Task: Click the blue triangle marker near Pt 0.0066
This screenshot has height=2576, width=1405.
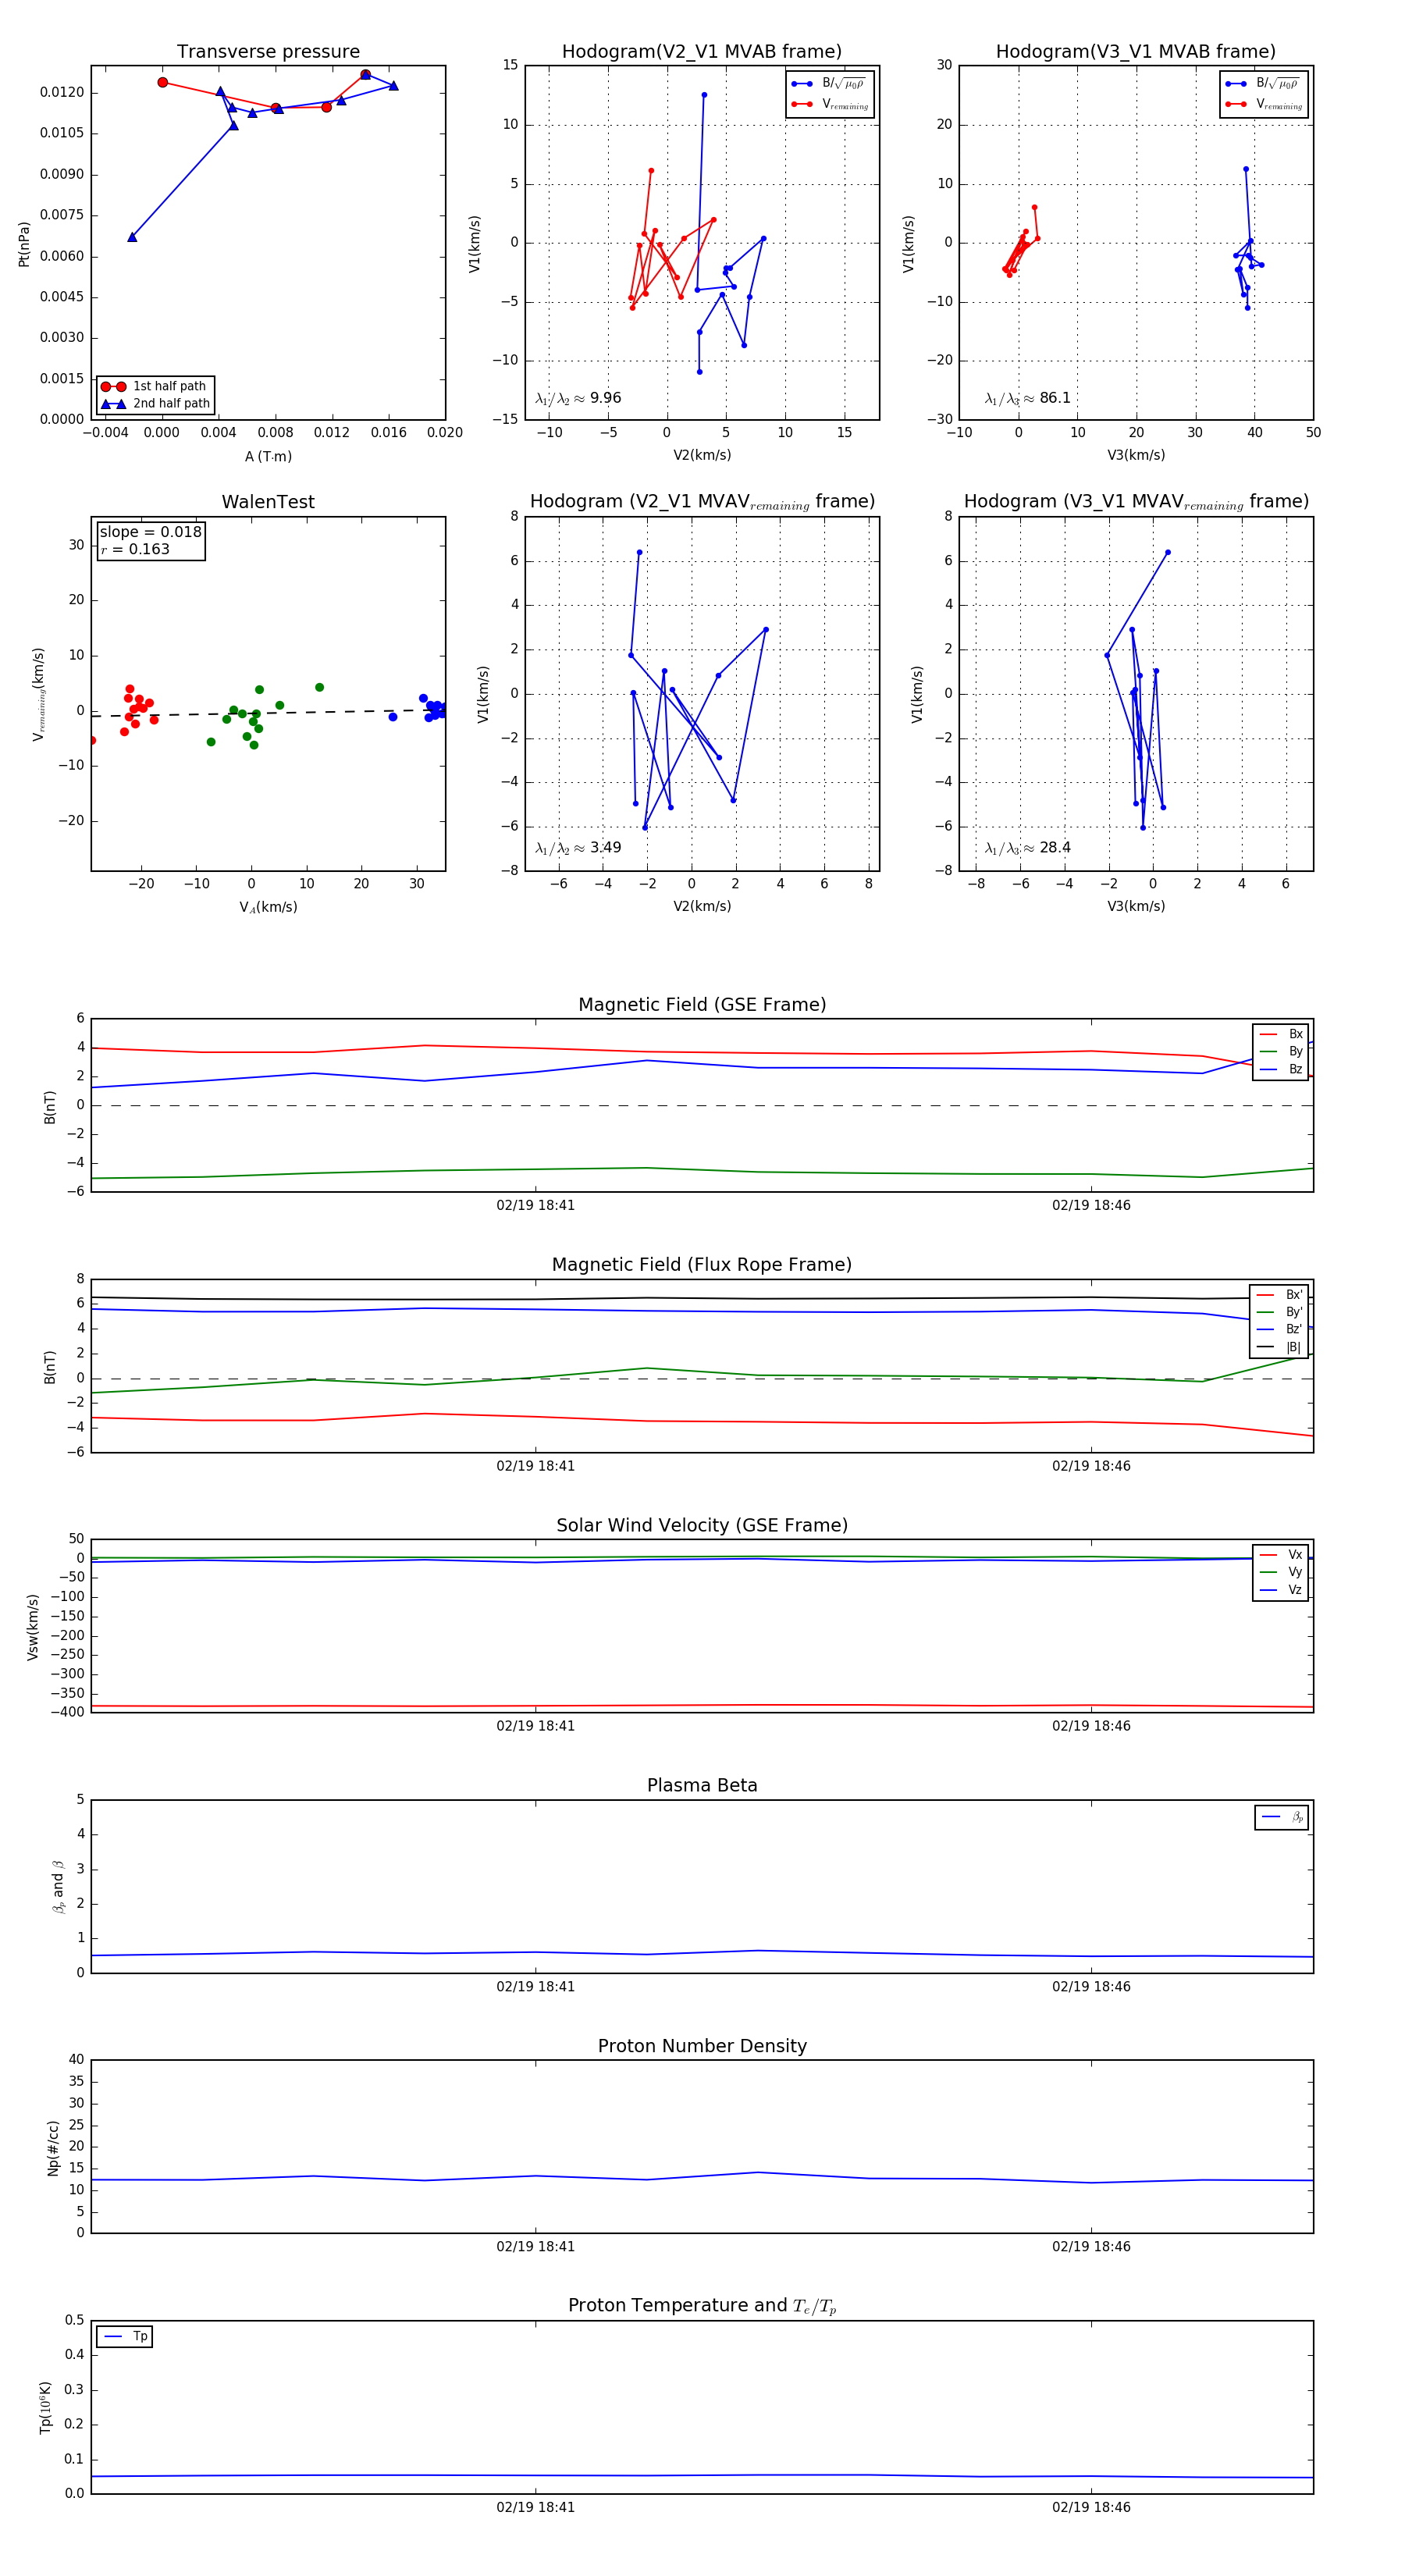Action: (132, 237)
